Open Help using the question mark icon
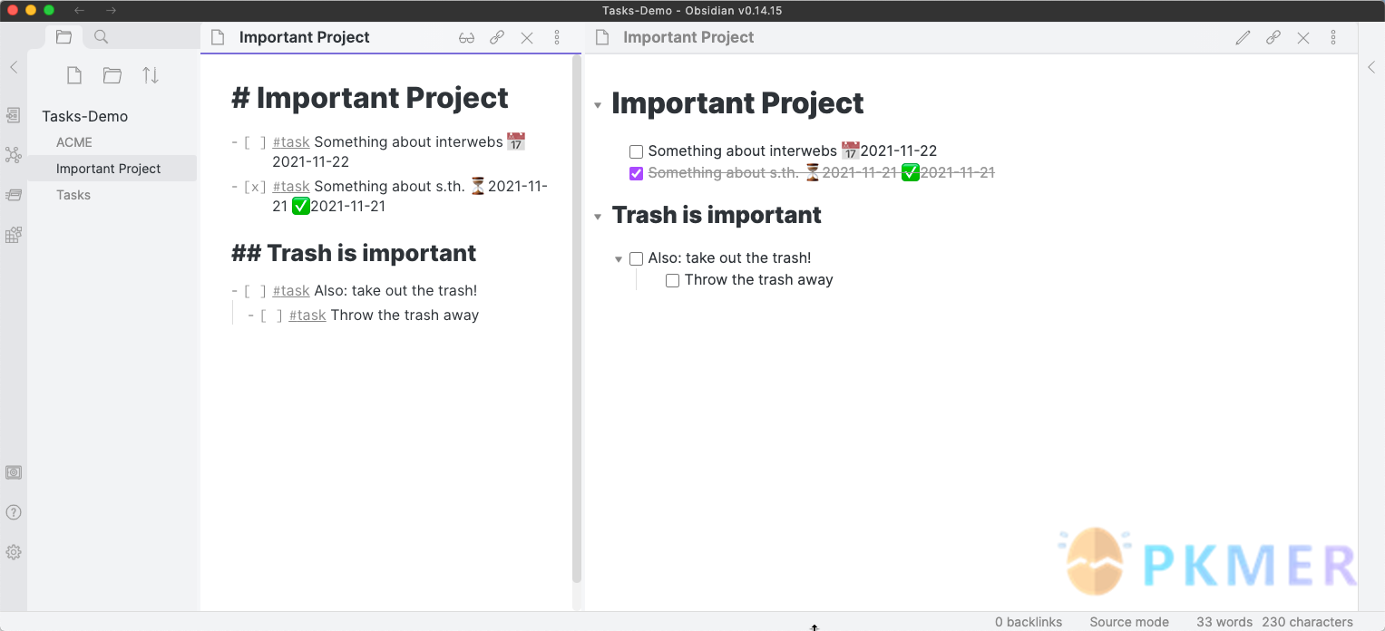1385x631 pixels. click(14, 512)
